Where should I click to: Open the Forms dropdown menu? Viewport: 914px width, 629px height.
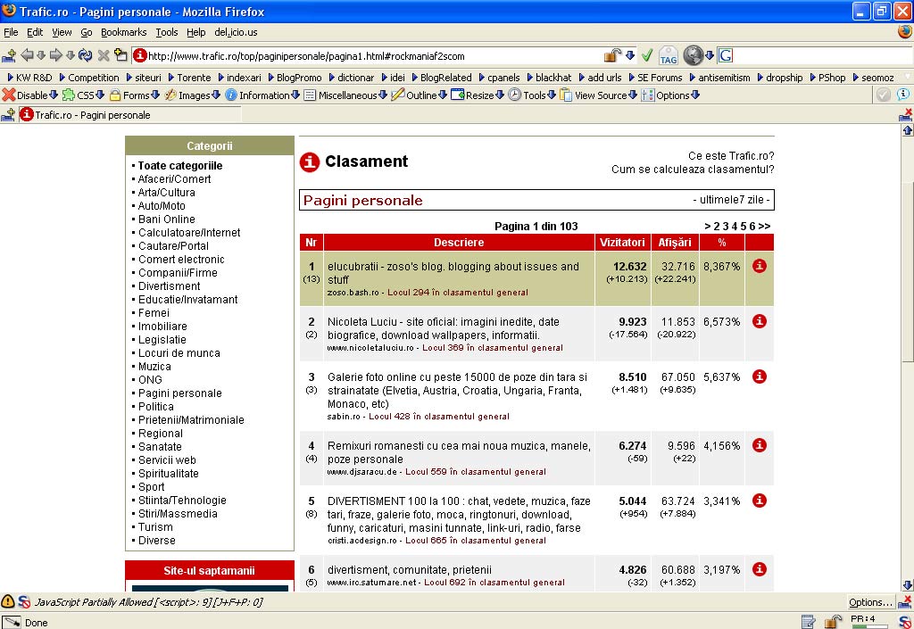tap(155, 95)
